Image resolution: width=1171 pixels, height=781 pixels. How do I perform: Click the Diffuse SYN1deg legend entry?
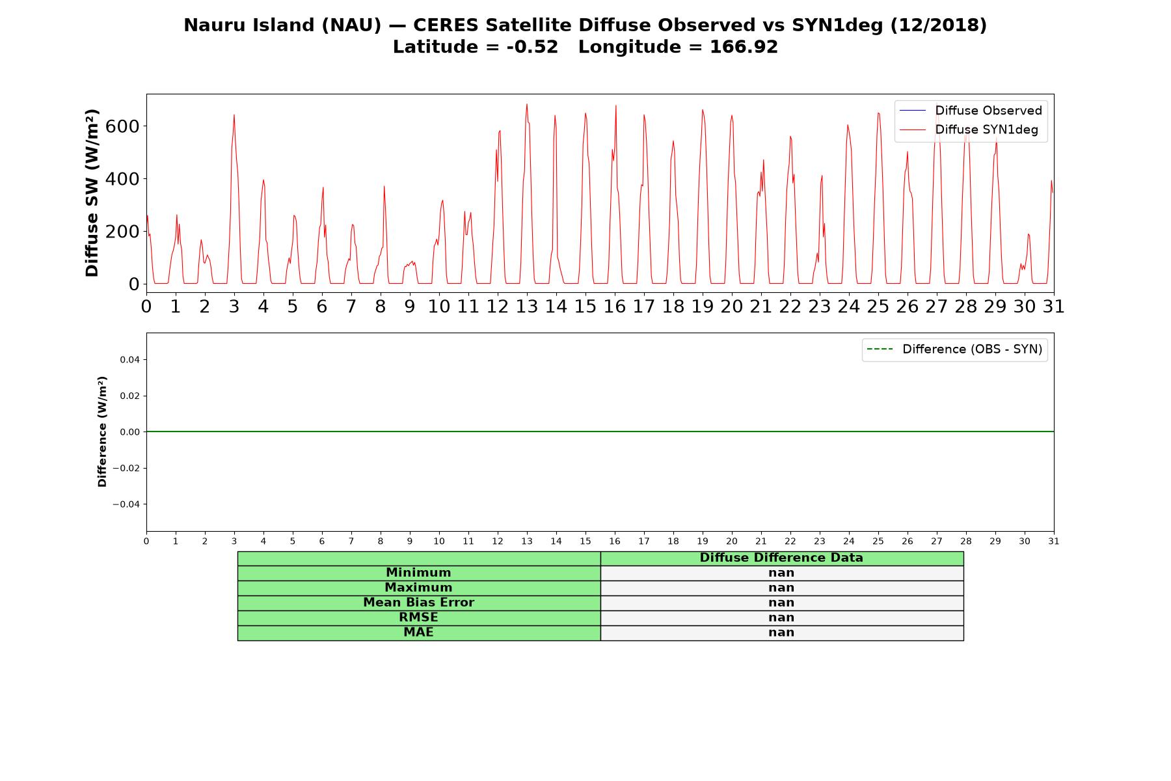tap(969, 130)
